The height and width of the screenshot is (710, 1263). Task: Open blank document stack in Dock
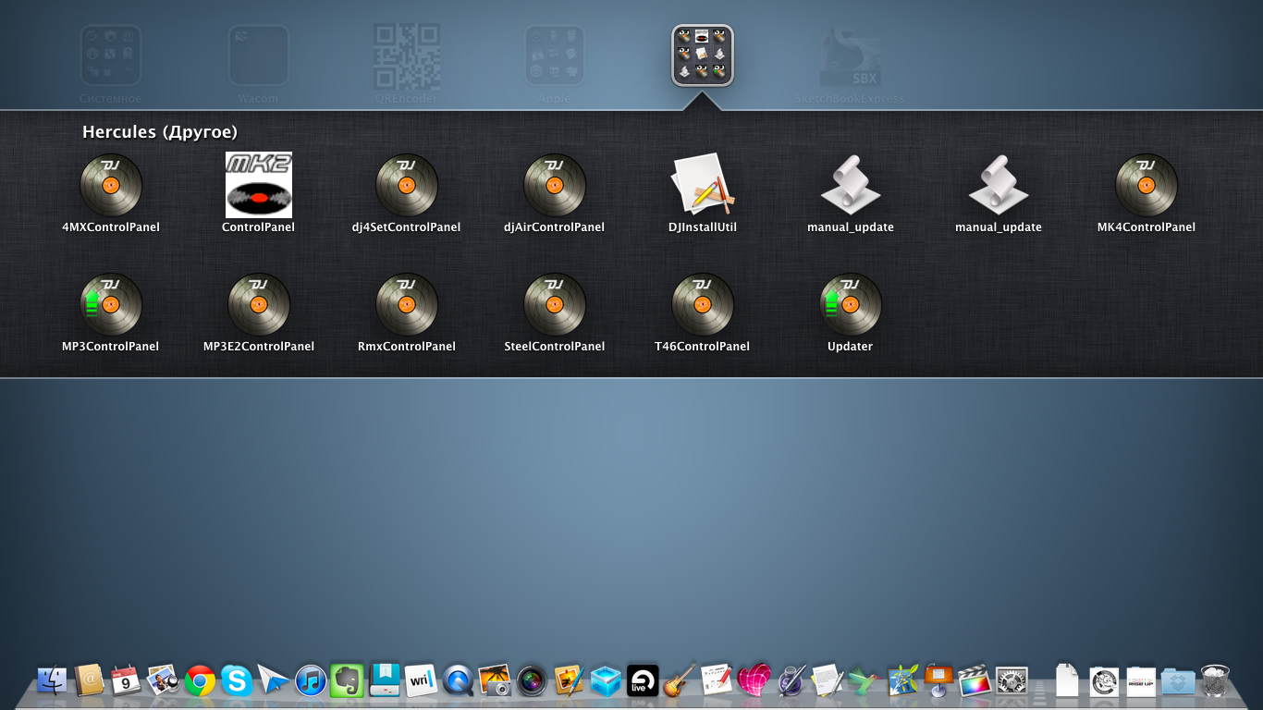1067,680
